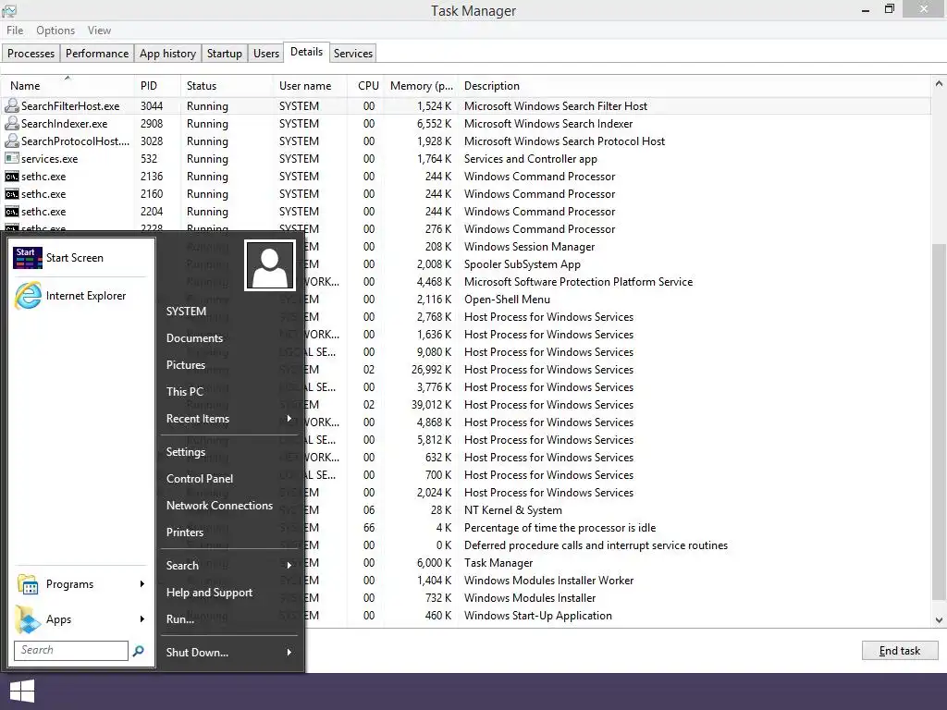Open Pictures from start menu

coord(186,364)
